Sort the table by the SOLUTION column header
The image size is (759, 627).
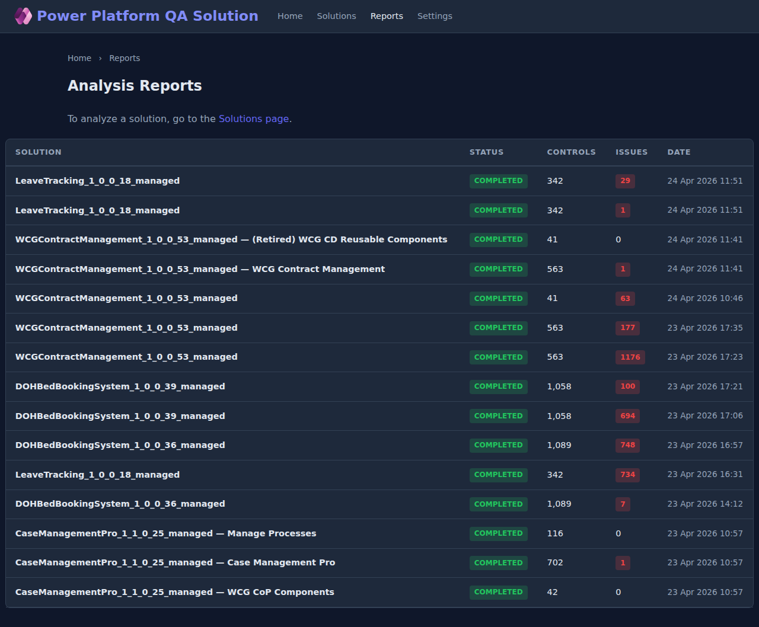pos(38,152)
